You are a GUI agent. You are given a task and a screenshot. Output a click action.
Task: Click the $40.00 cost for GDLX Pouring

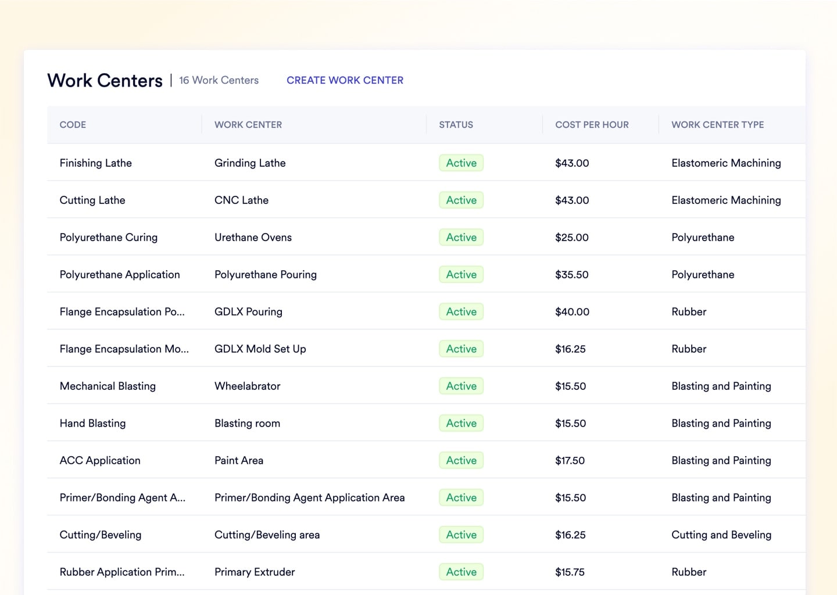[572, 311]
